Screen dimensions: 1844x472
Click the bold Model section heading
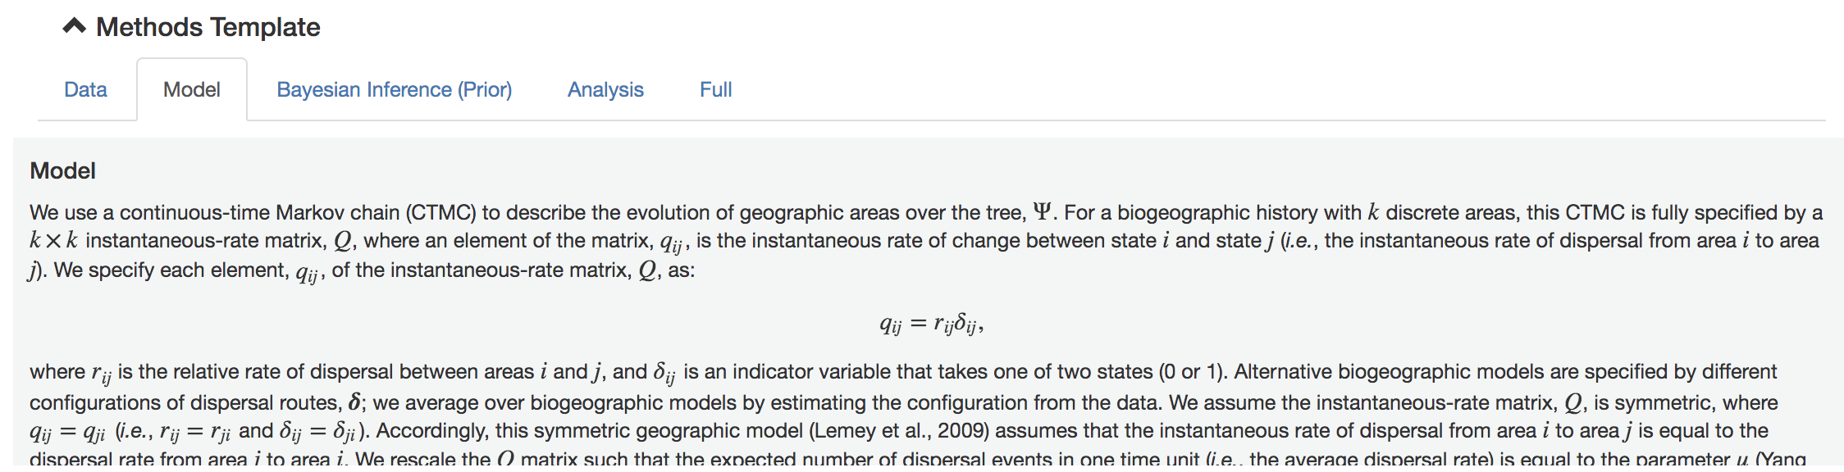pos(62,170)
